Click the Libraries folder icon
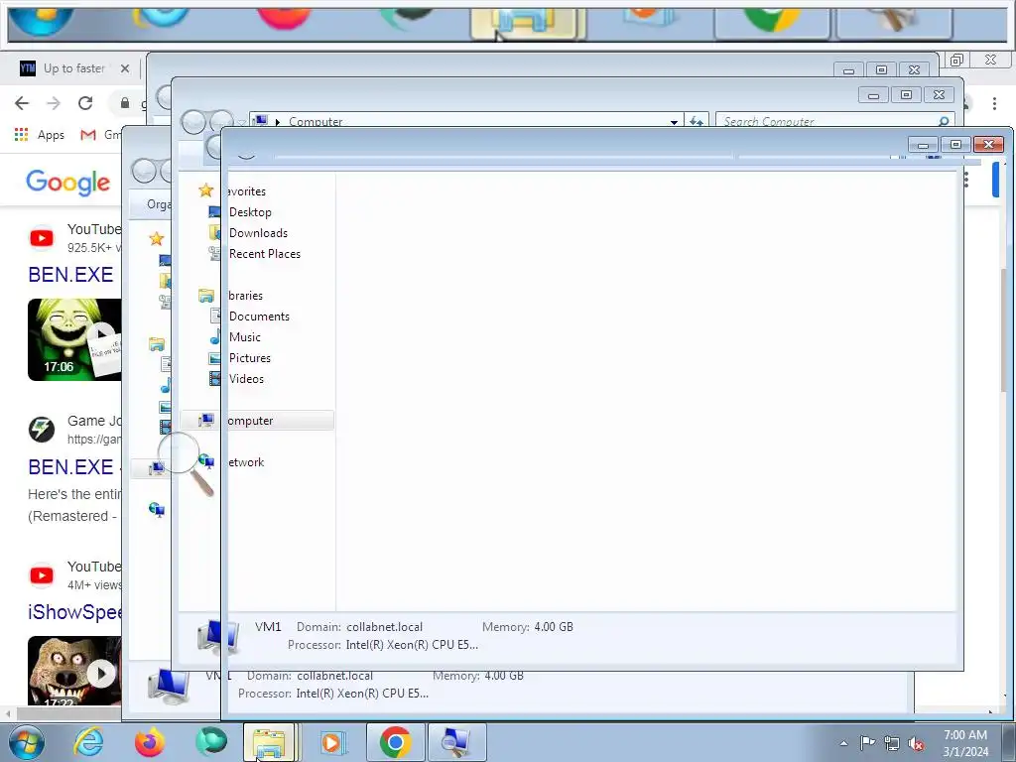Image resolution: width=1016 pixels, height=762 pixels. click(206, 296)
